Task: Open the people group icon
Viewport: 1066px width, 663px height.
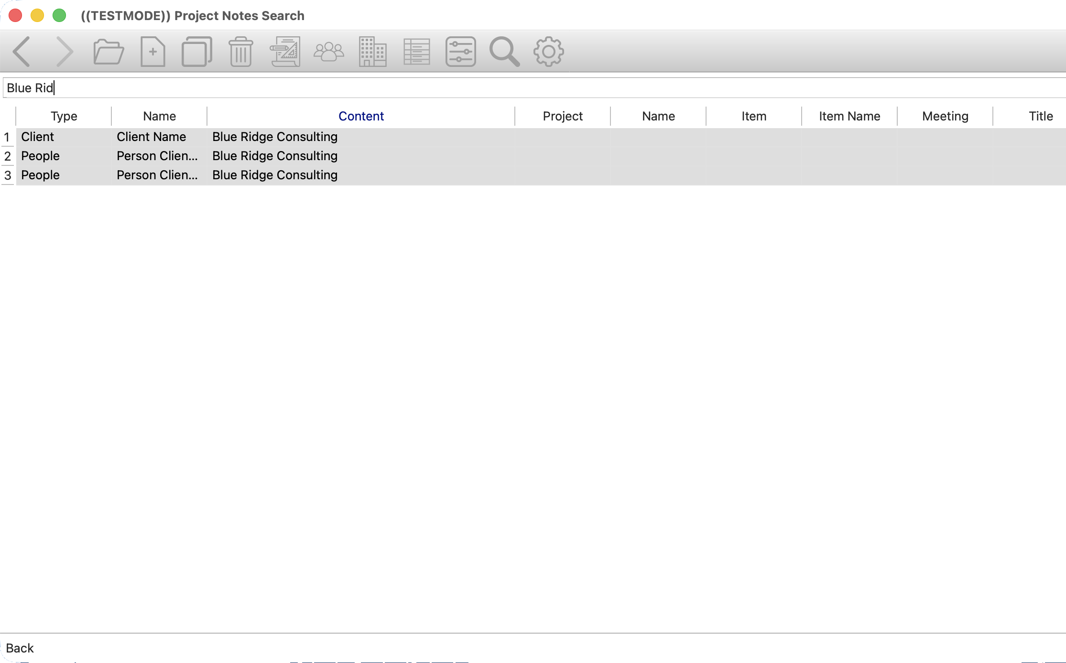Action: [x=329, y=52]
